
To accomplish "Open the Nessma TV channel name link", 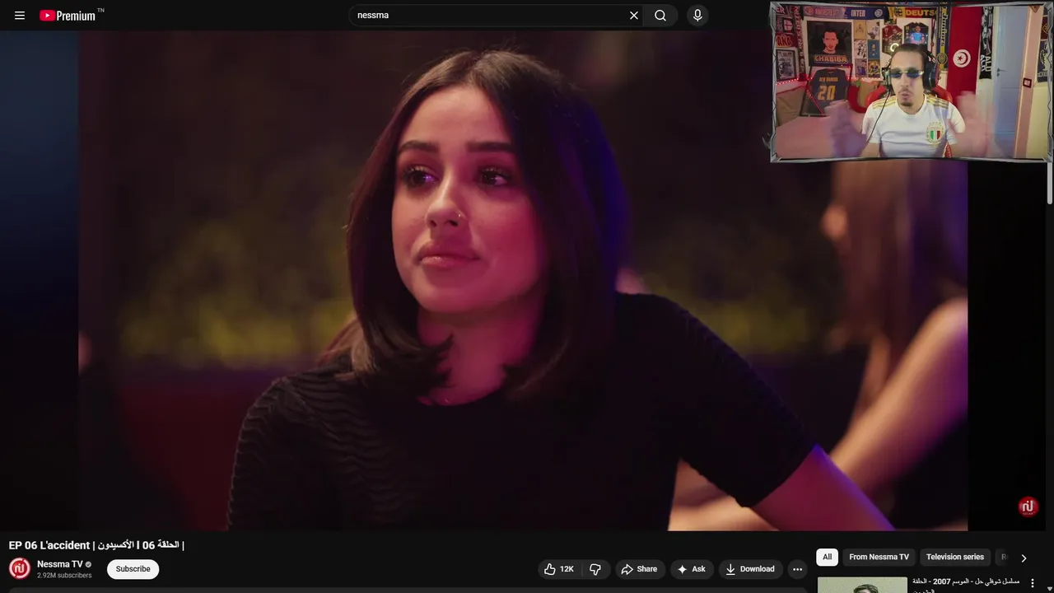I will point(59,564).
